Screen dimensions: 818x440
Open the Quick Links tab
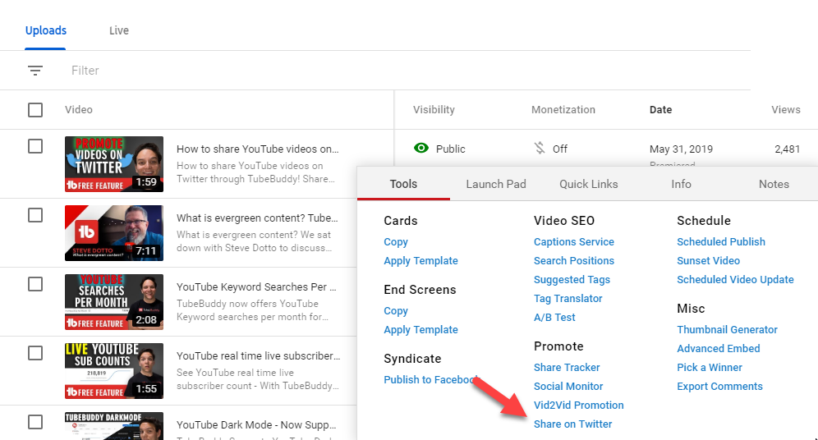588,184
